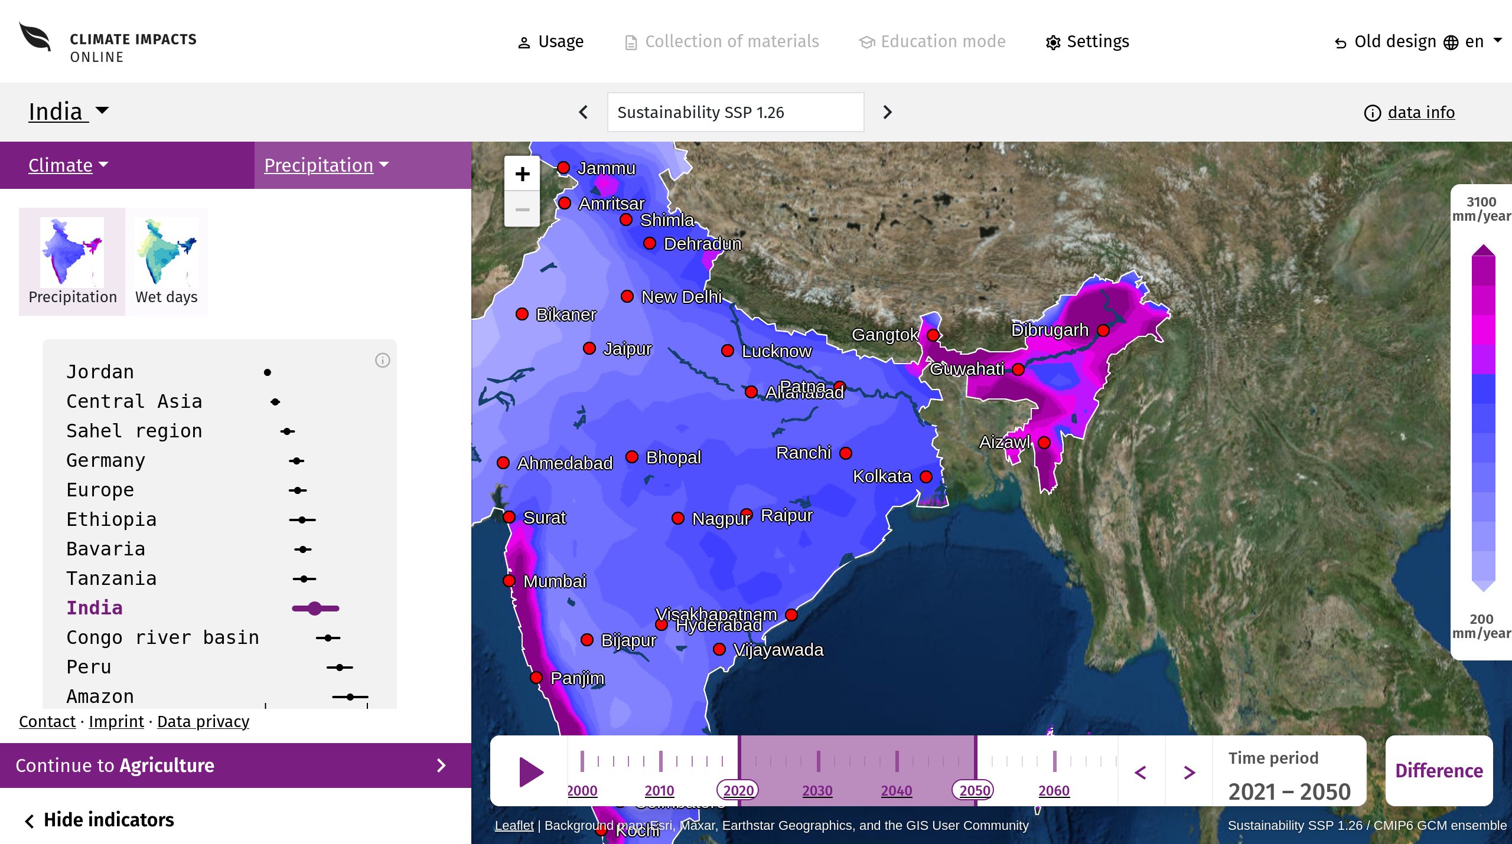Open the Settings gear menu
This screenshot has width=1512, height=844.
point(1087,42)
